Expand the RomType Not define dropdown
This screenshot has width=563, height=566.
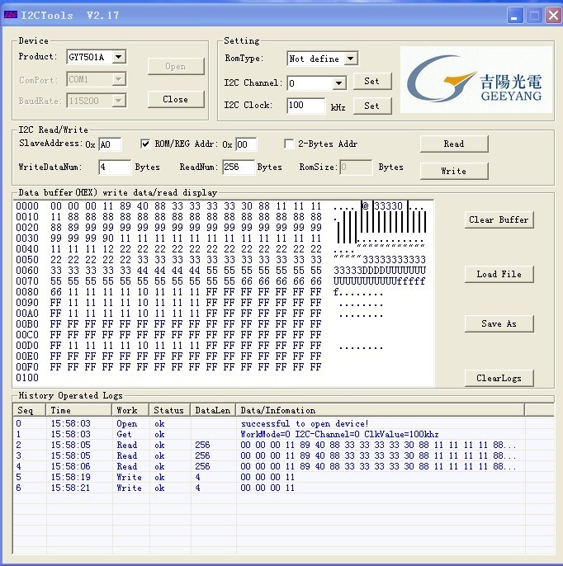(351, 59)
